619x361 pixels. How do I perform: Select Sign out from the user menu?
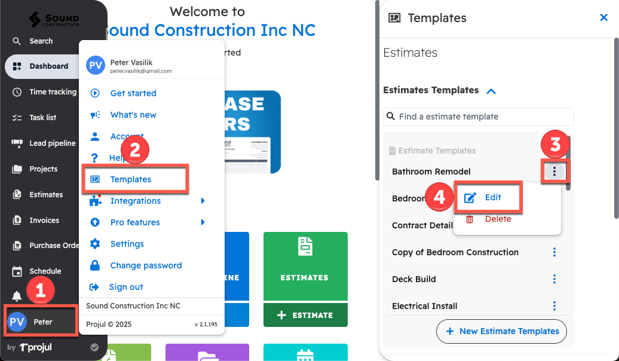(126, 287)
